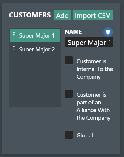The height and width of the screenshot is (157, 124).
Task: Grab the drag handle beside Super Major 2
Action: [x=14, y=48]
